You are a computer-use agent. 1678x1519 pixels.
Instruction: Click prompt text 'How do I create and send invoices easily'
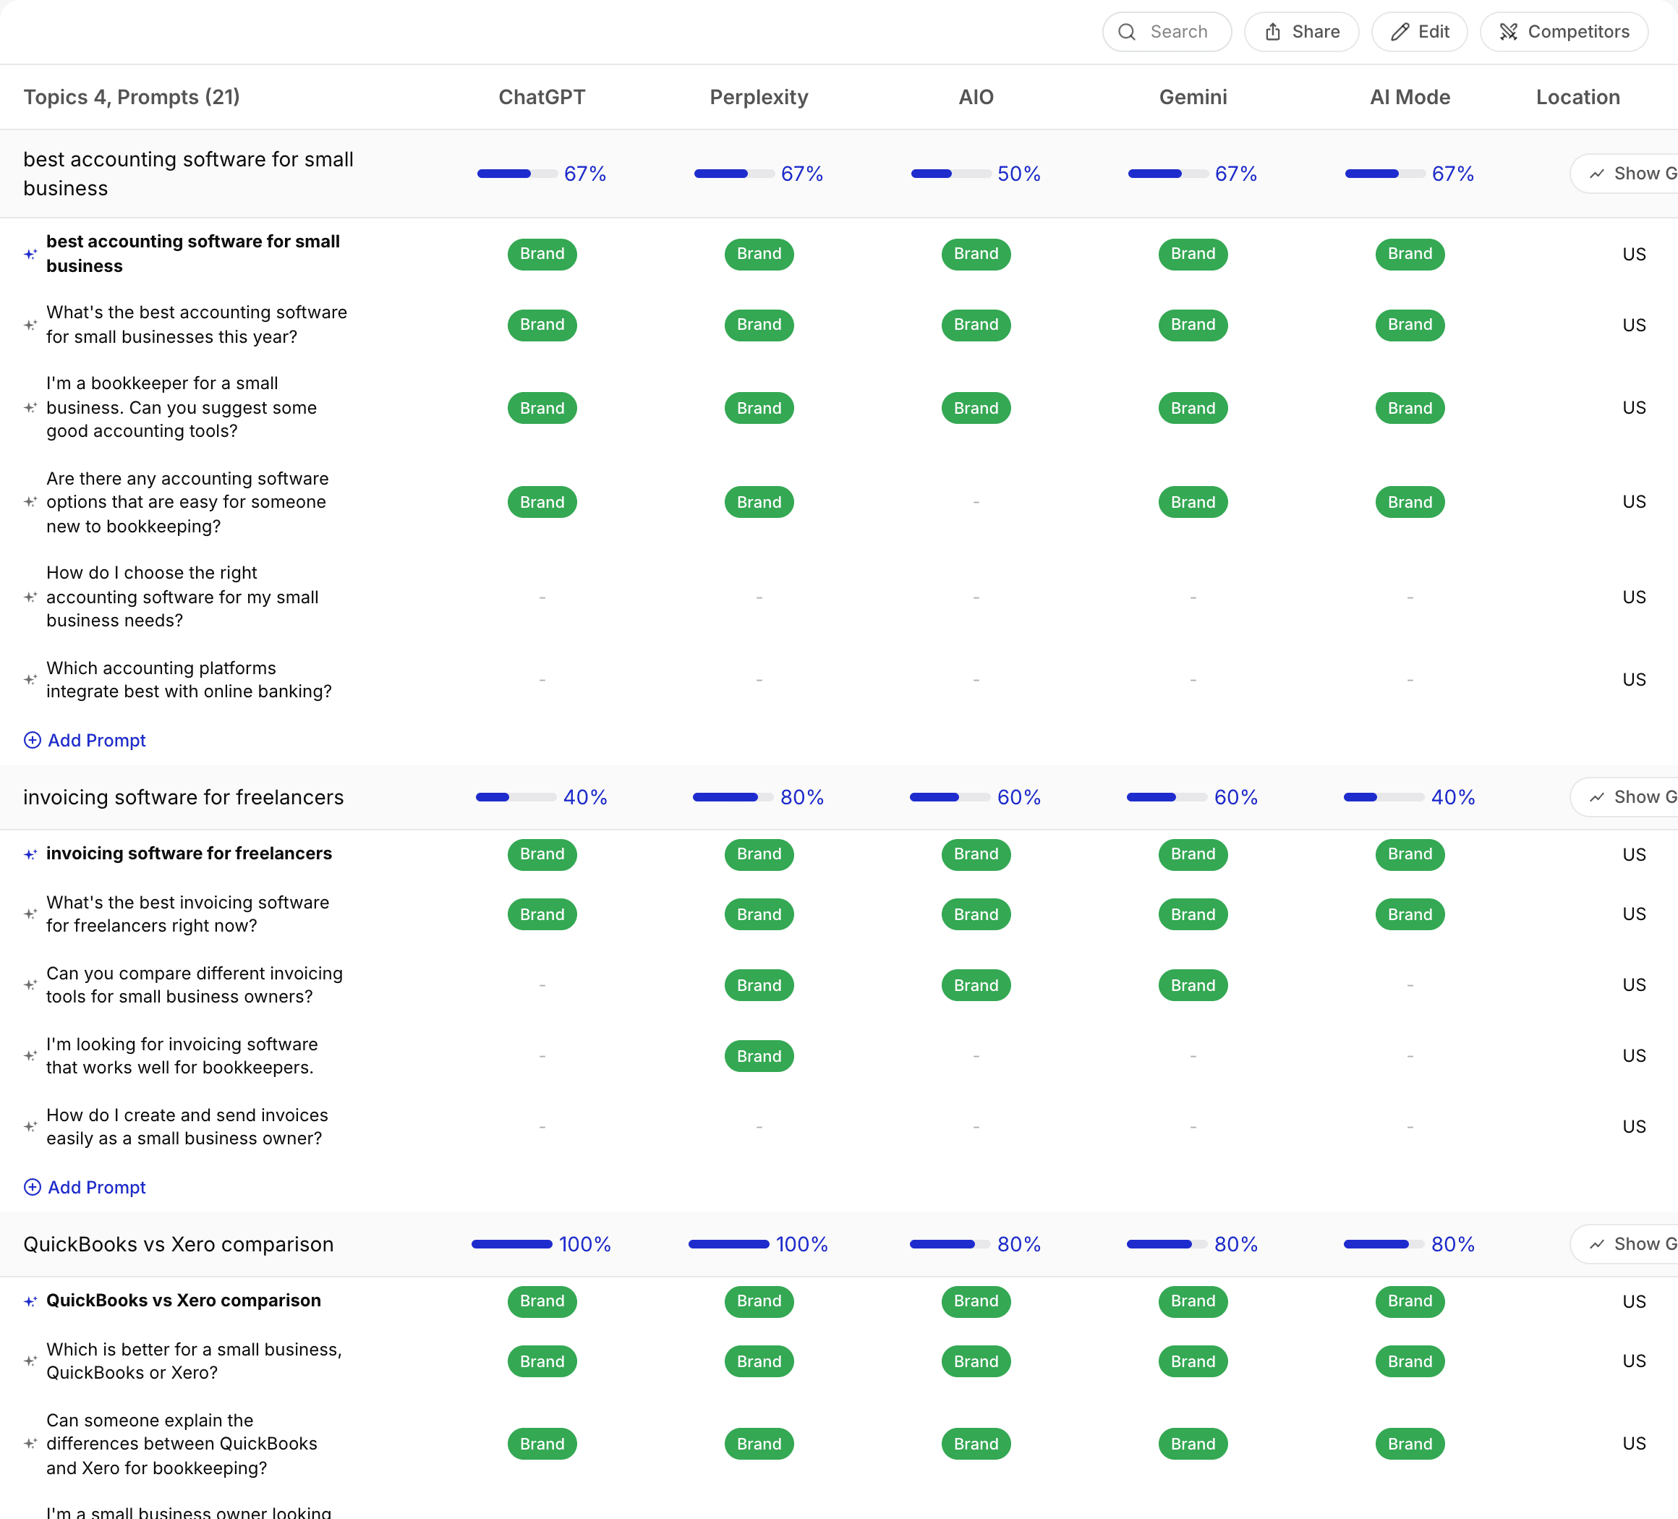click(187, 1126)
